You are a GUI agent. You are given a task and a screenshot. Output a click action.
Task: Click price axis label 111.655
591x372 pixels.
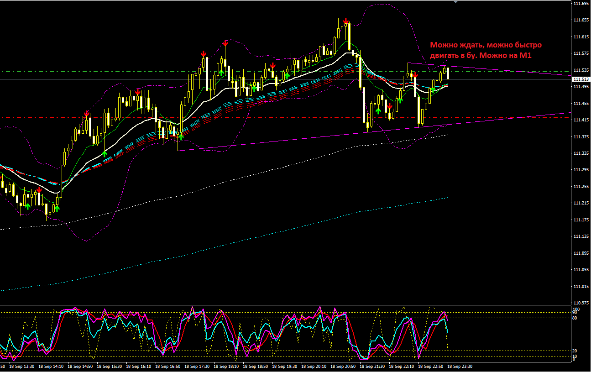click(x=581, y=20)
